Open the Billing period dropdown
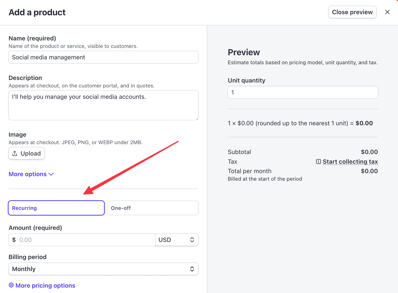The height and width of the screenshot is (293, 398). [103, 269]
